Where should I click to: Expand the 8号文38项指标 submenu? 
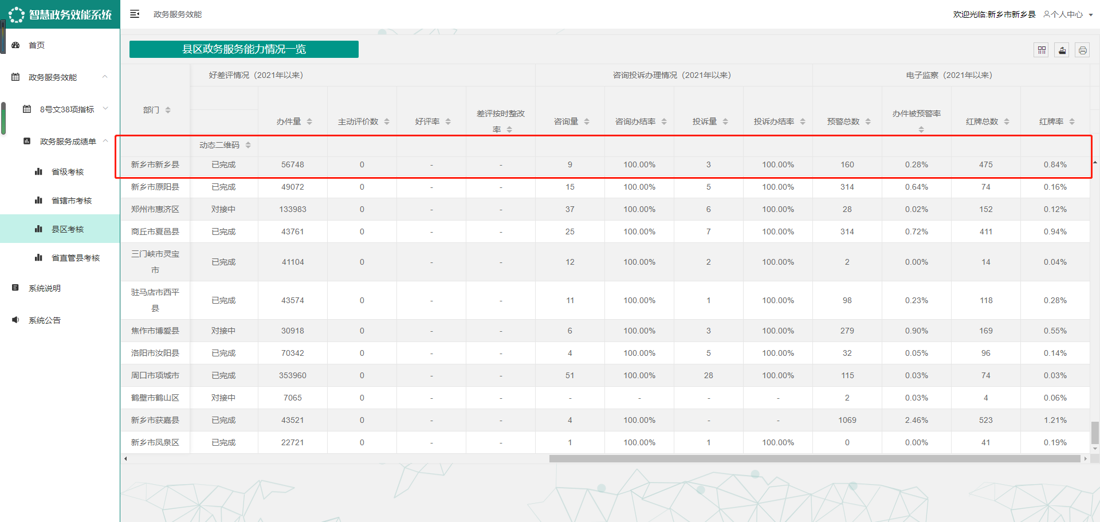pos(105,109)
